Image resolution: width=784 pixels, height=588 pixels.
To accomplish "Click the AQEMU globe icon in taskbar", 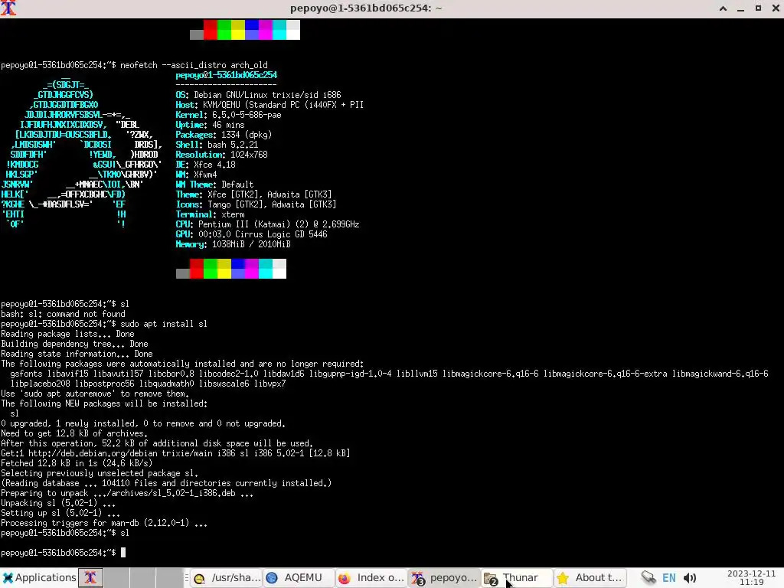I will pyautogui.click(x=272, y=578).
